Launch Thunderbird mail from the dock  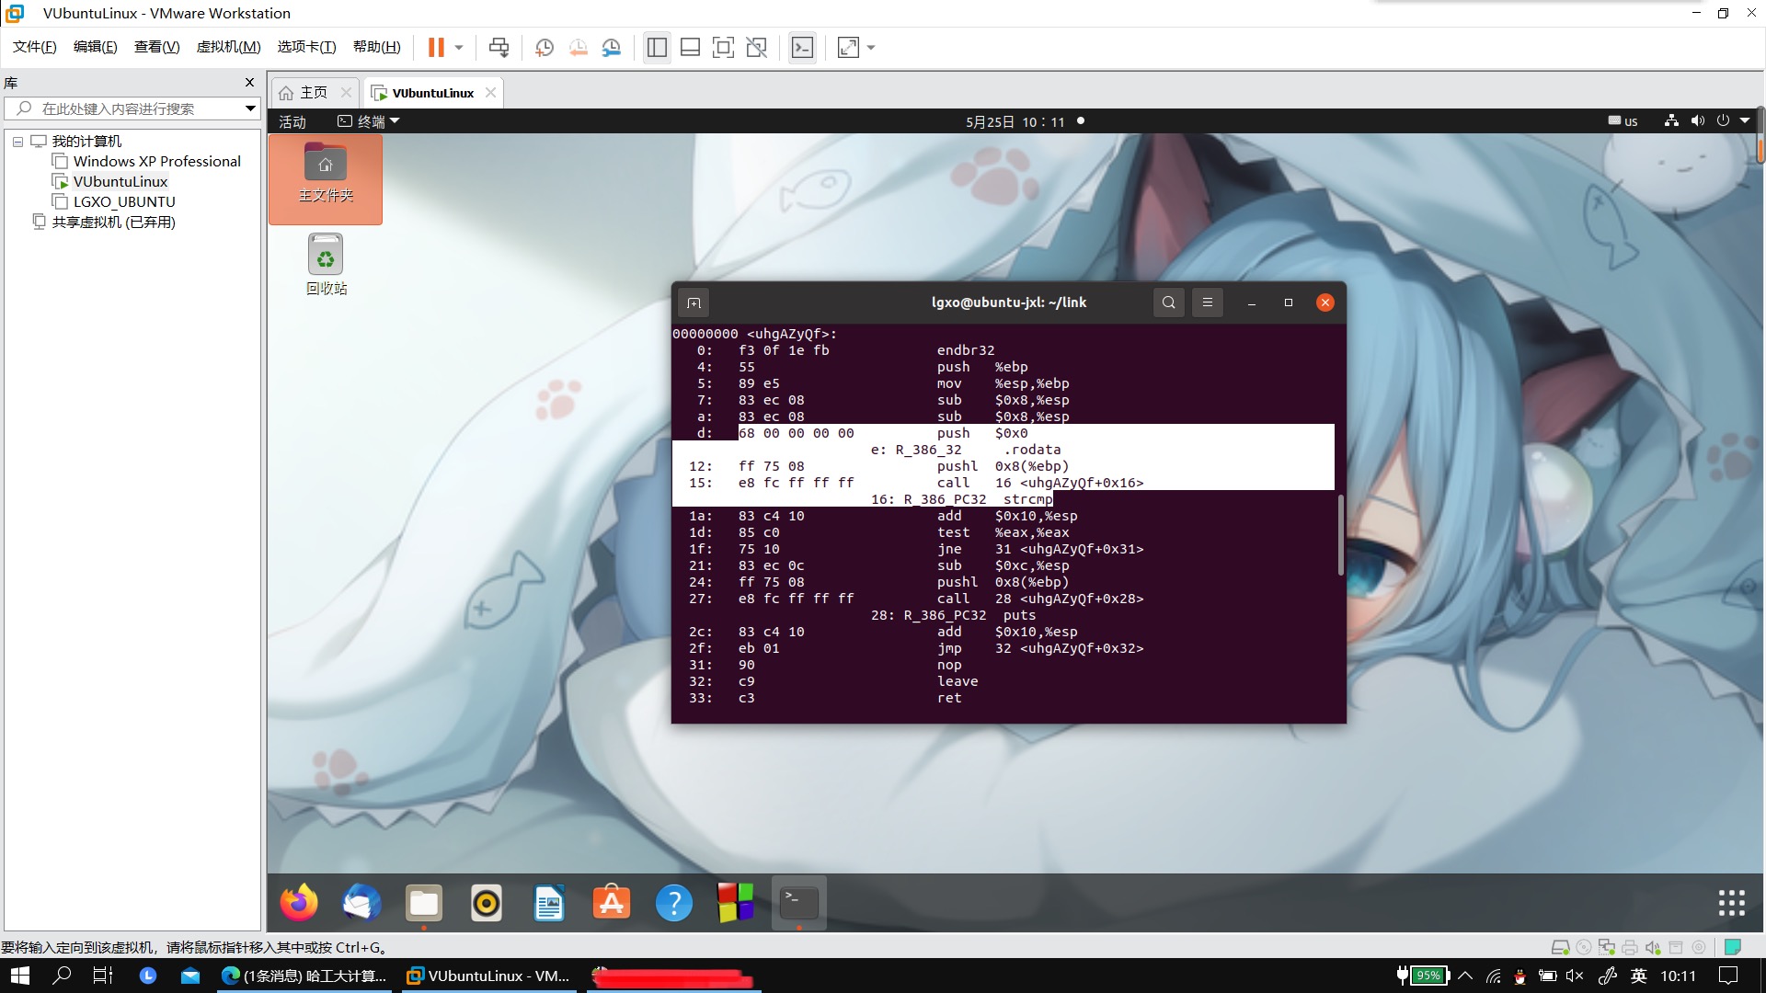[x=361, y=903]
